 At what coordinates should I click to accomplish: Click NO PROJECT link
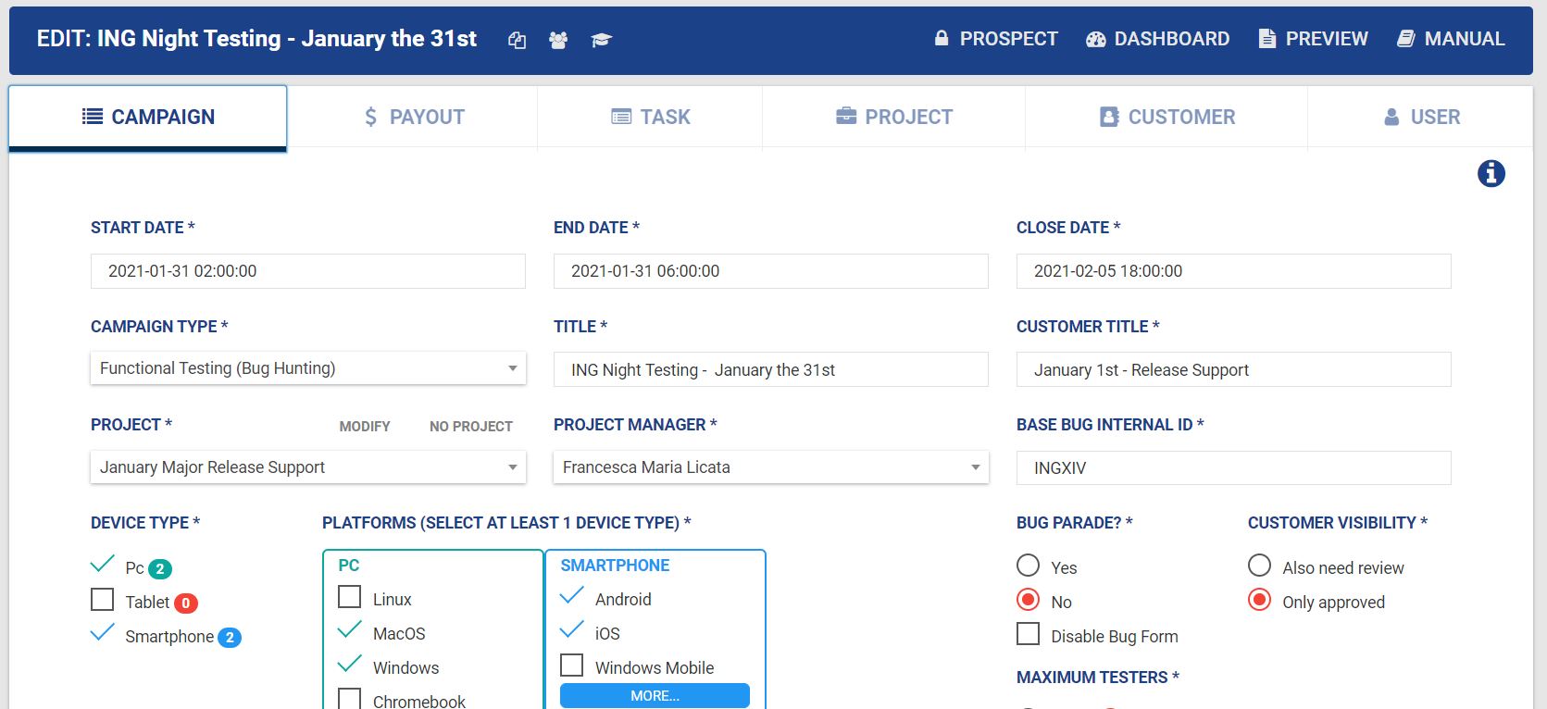(471, 427)
